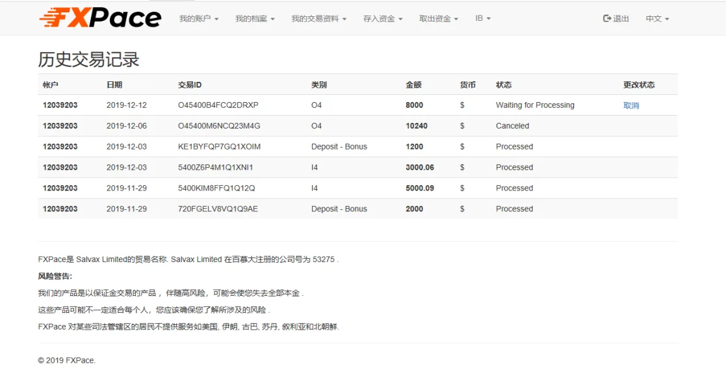
Task: Click the 交易ID column header
Action: pyautogui.click(x=190, y=85)
